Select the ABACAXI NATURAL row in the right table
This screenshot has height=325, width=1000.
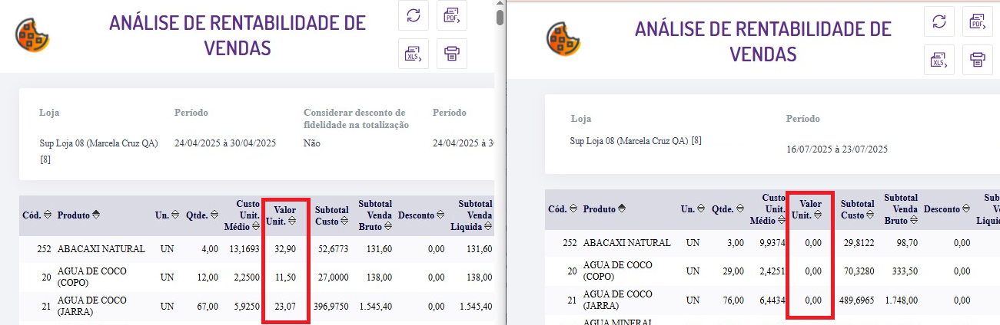pos(626,242)
